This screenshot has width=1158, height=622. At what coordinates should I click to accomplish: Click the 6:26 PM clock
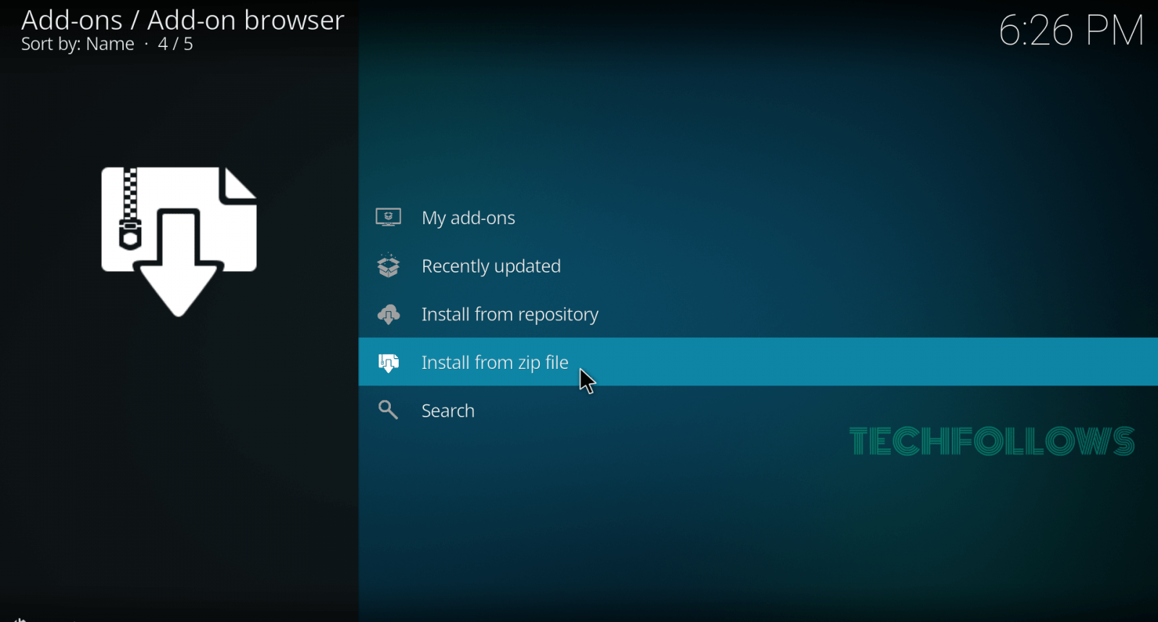(1071, 30)
